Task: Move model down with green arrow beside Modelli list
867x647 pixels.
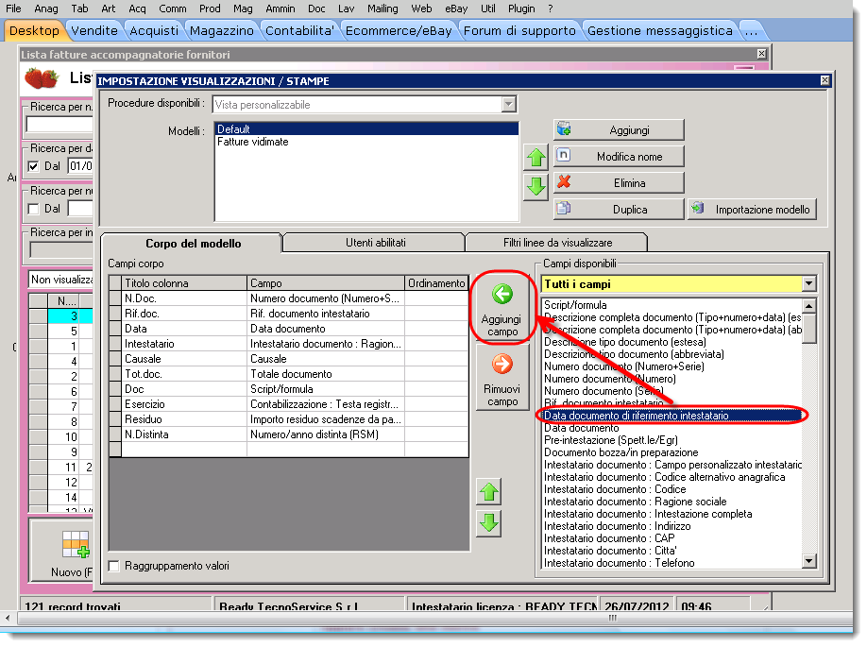Action: 535,186
